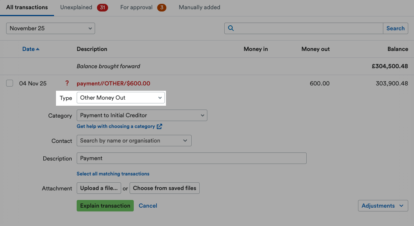Viewport: 414px width, 226px height.
Task: Open the Category dropdown showing Payment to Initial Creditor
Action: click(x=142, y=116)
